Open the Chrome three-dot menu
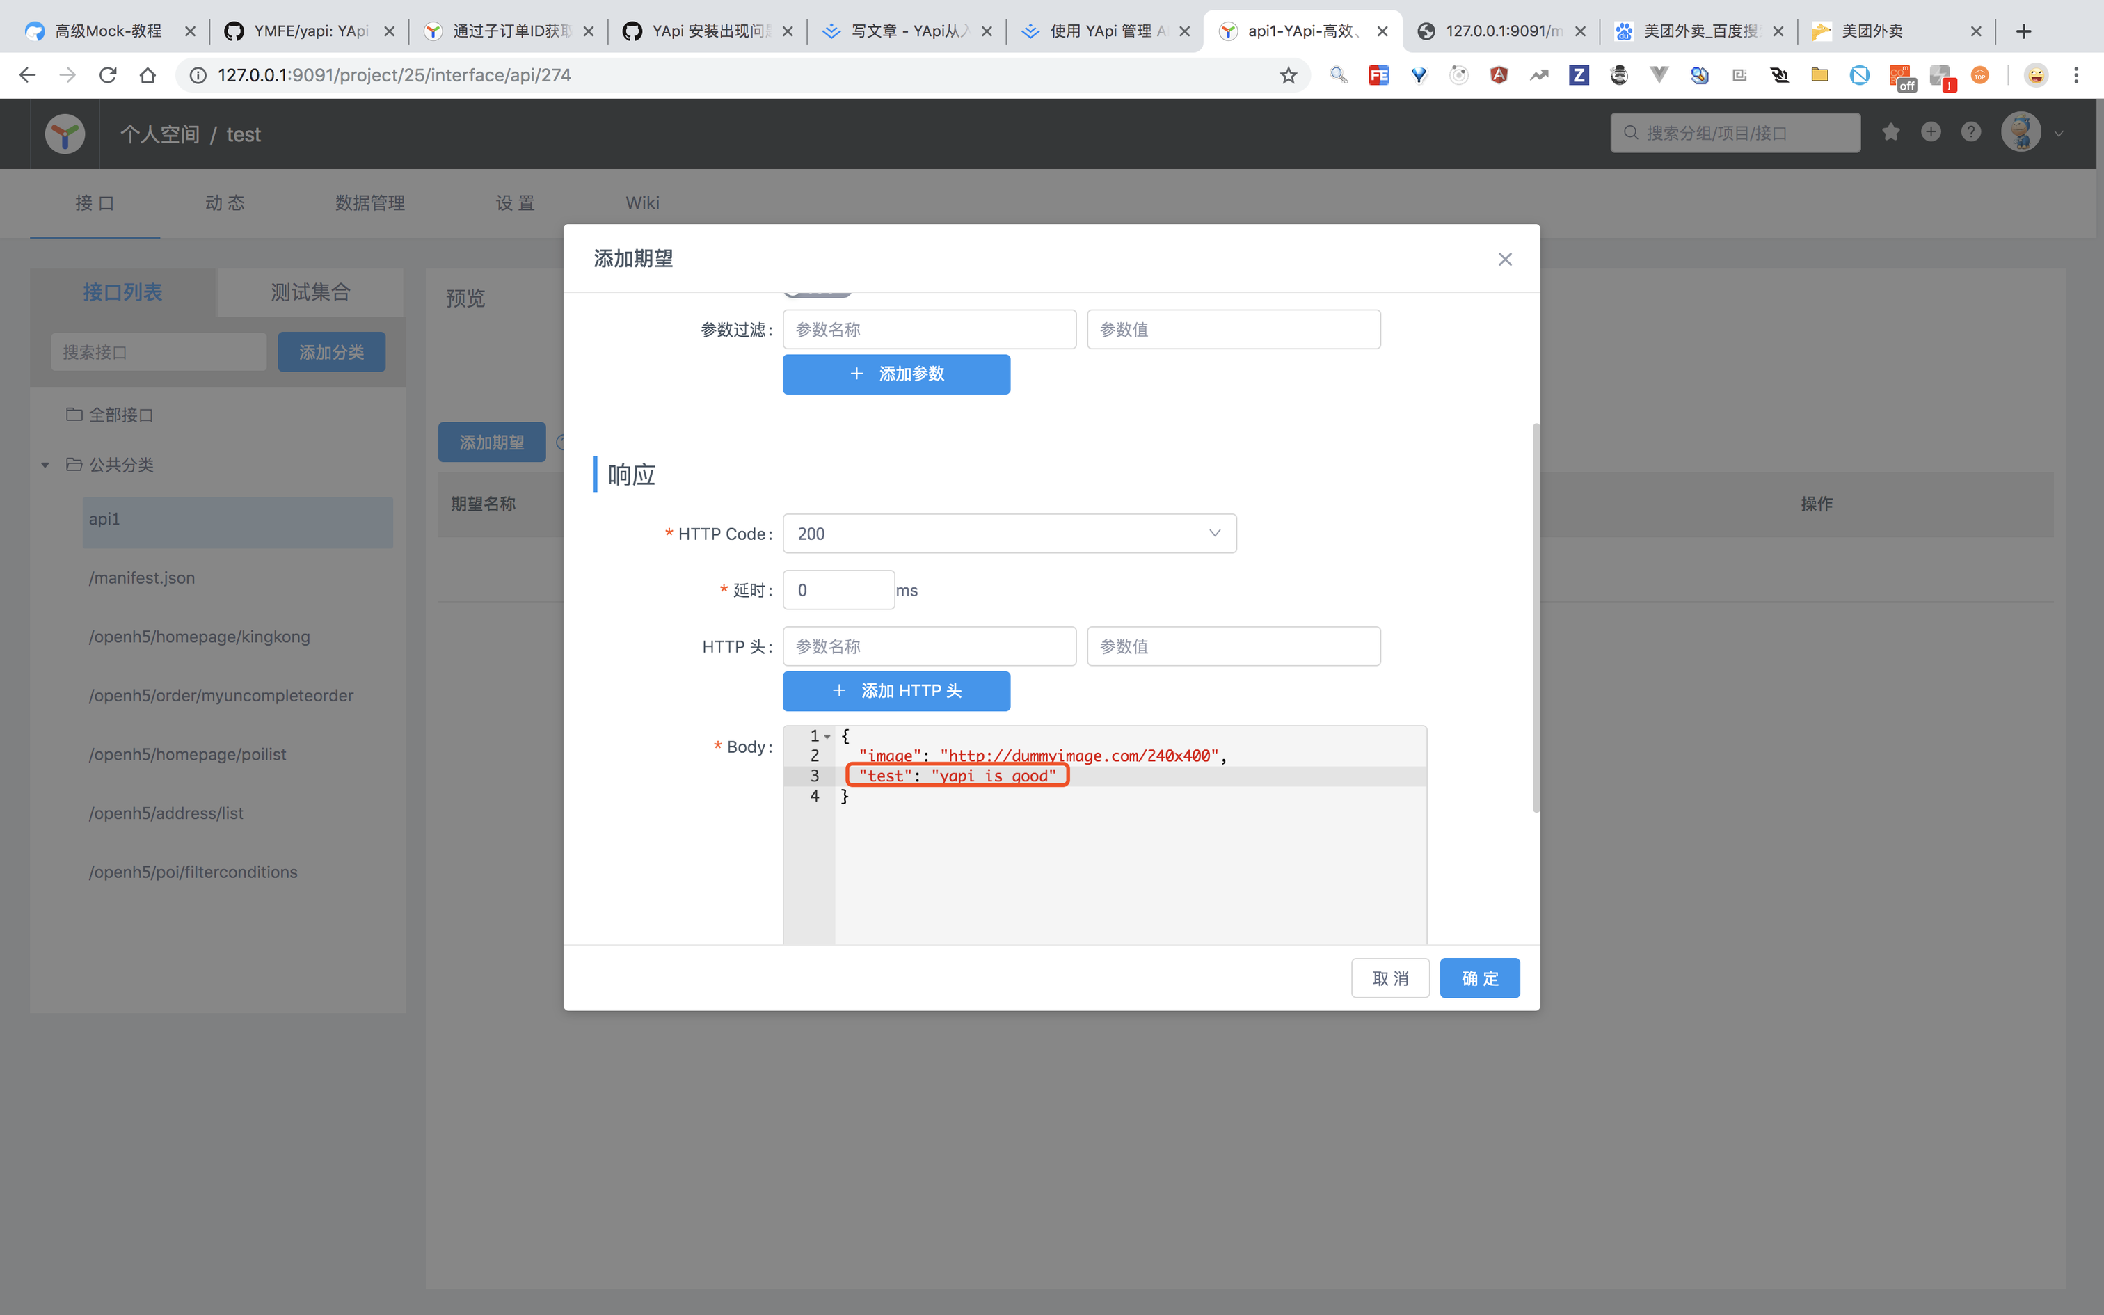The width and height of the screenshot is (2104, 1315). click(2076, 76)
